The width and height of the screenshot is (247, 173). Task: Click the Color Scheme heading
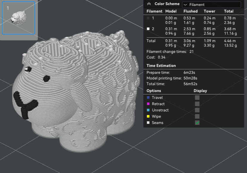click(x=167, y=4)
